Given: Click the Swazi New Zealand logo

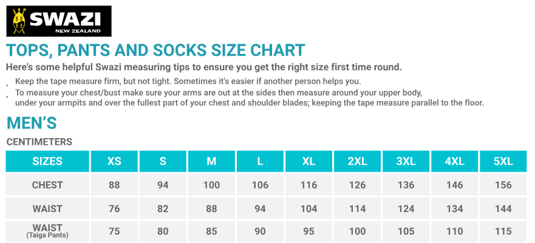Looking at the screenshot, I should (59, 21).
